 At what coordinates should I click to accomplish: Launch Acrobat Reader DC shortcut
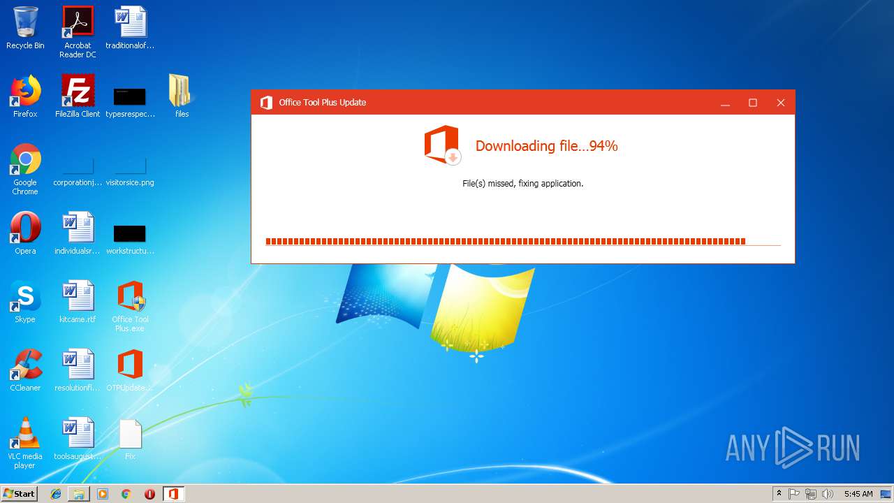[78, 31]
